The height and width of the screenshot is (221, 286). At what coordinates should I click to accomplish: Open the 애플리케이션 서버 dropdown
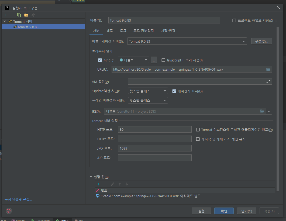click(x=187, y=41)
